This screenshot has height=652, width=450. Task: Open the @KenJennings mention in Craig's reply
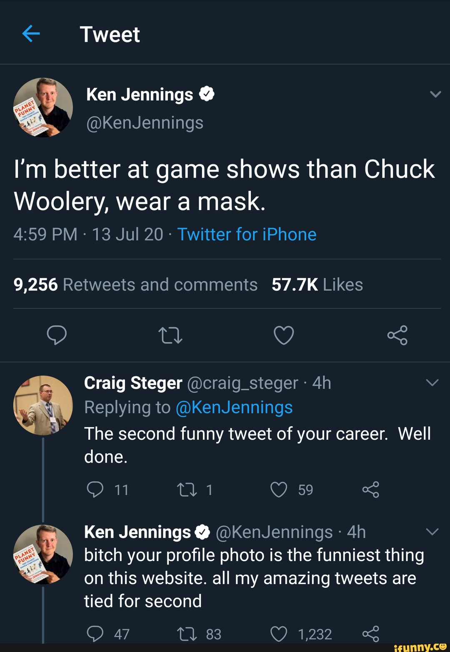(x=235, y=407)
